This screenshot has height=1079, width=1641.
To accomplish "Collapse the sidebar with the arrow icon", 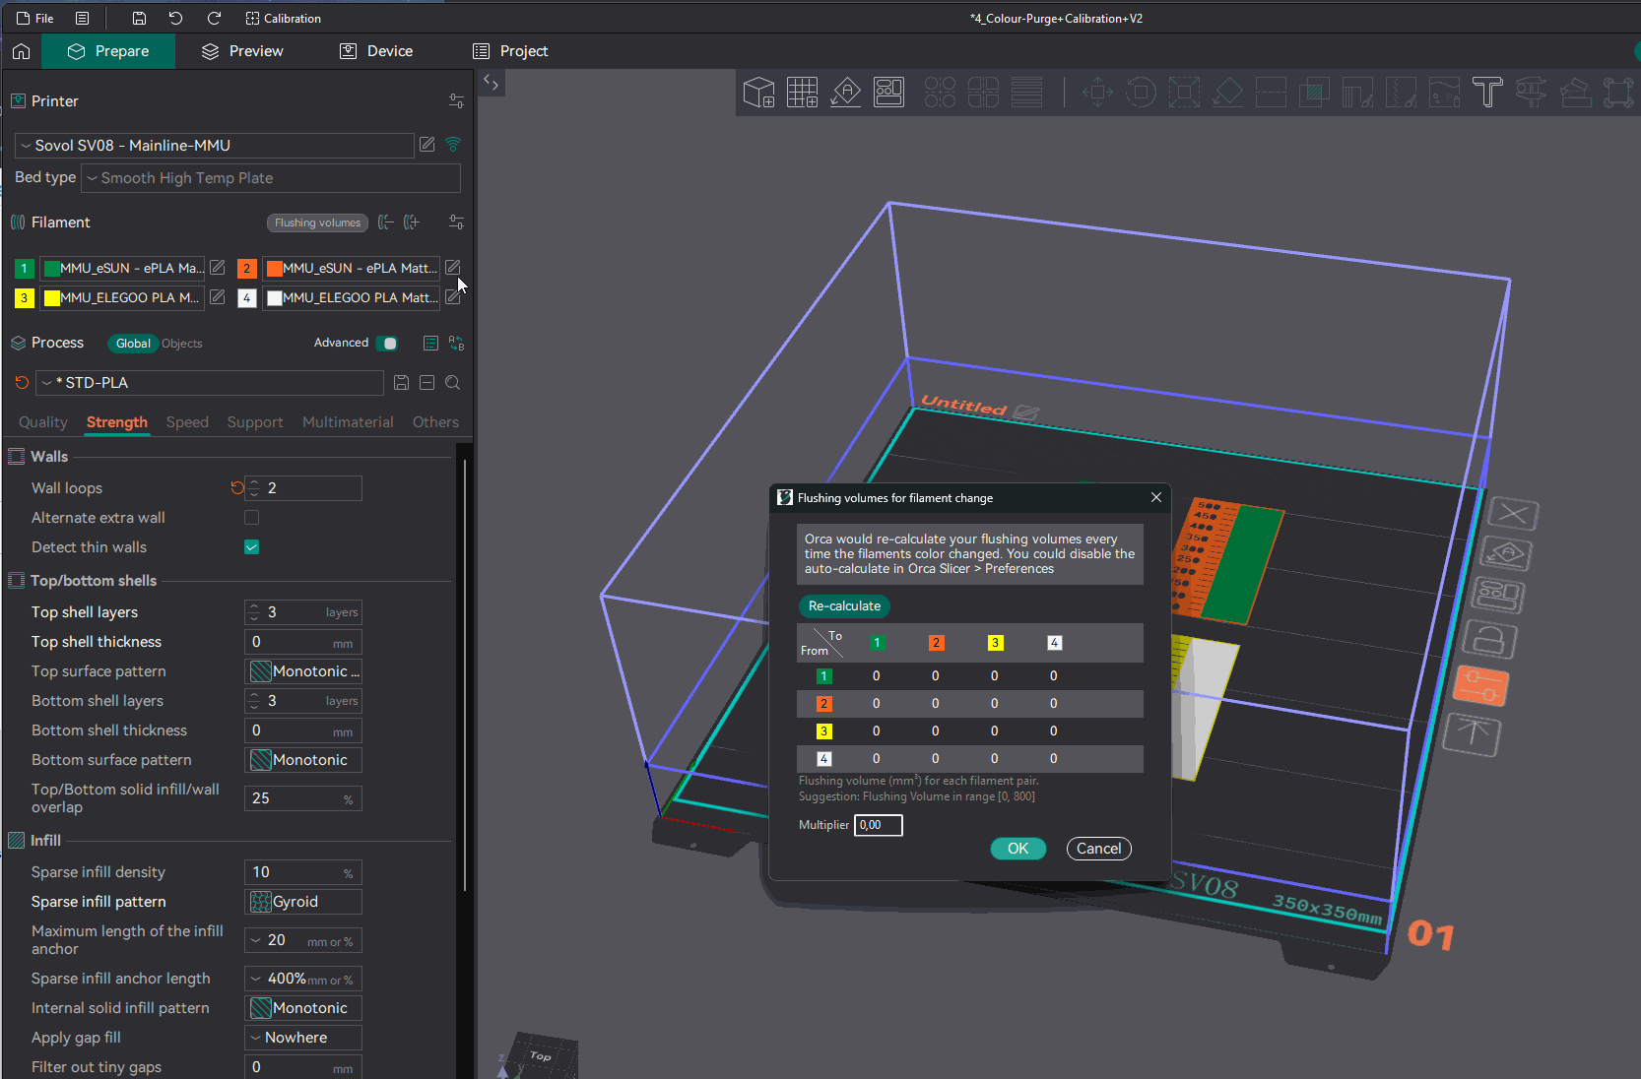I will pos(491,84).
